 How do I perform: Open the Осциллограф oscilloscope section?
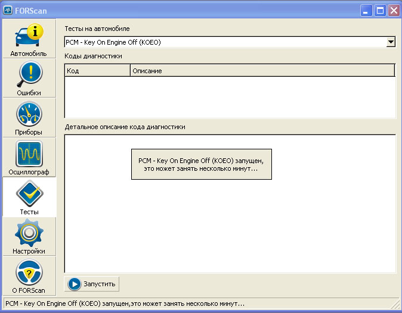(29, 157)
